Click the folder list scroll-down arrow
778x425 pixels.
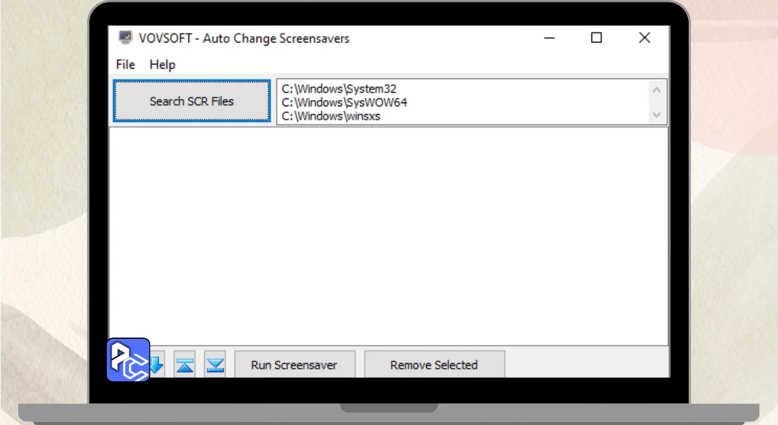pyautogui.click(x=656, y=114)
